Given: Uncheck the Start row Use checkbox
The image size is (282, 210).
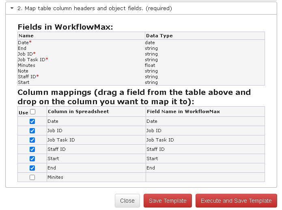Looking at the screenshot, I should 32,159.
